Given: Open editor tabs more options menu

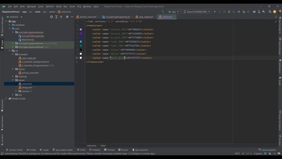Looking at the screenshot, I should (276, 17).
